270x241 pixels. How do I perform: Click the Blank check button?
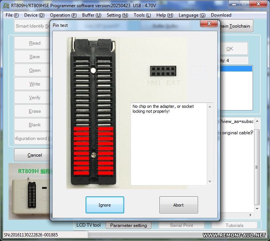tap(32, 124)
